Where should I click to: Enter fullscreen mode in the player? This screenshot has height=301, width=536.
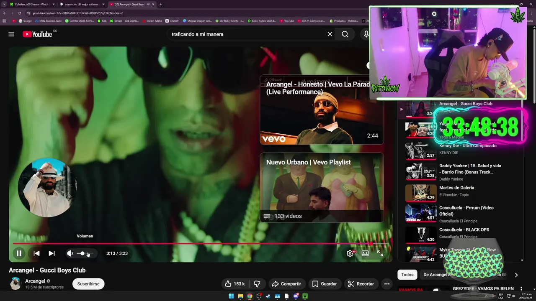pos(380,253)
